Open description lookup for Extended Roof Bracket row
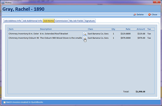The width and height of the screenshot is (162, 106). 85,34
